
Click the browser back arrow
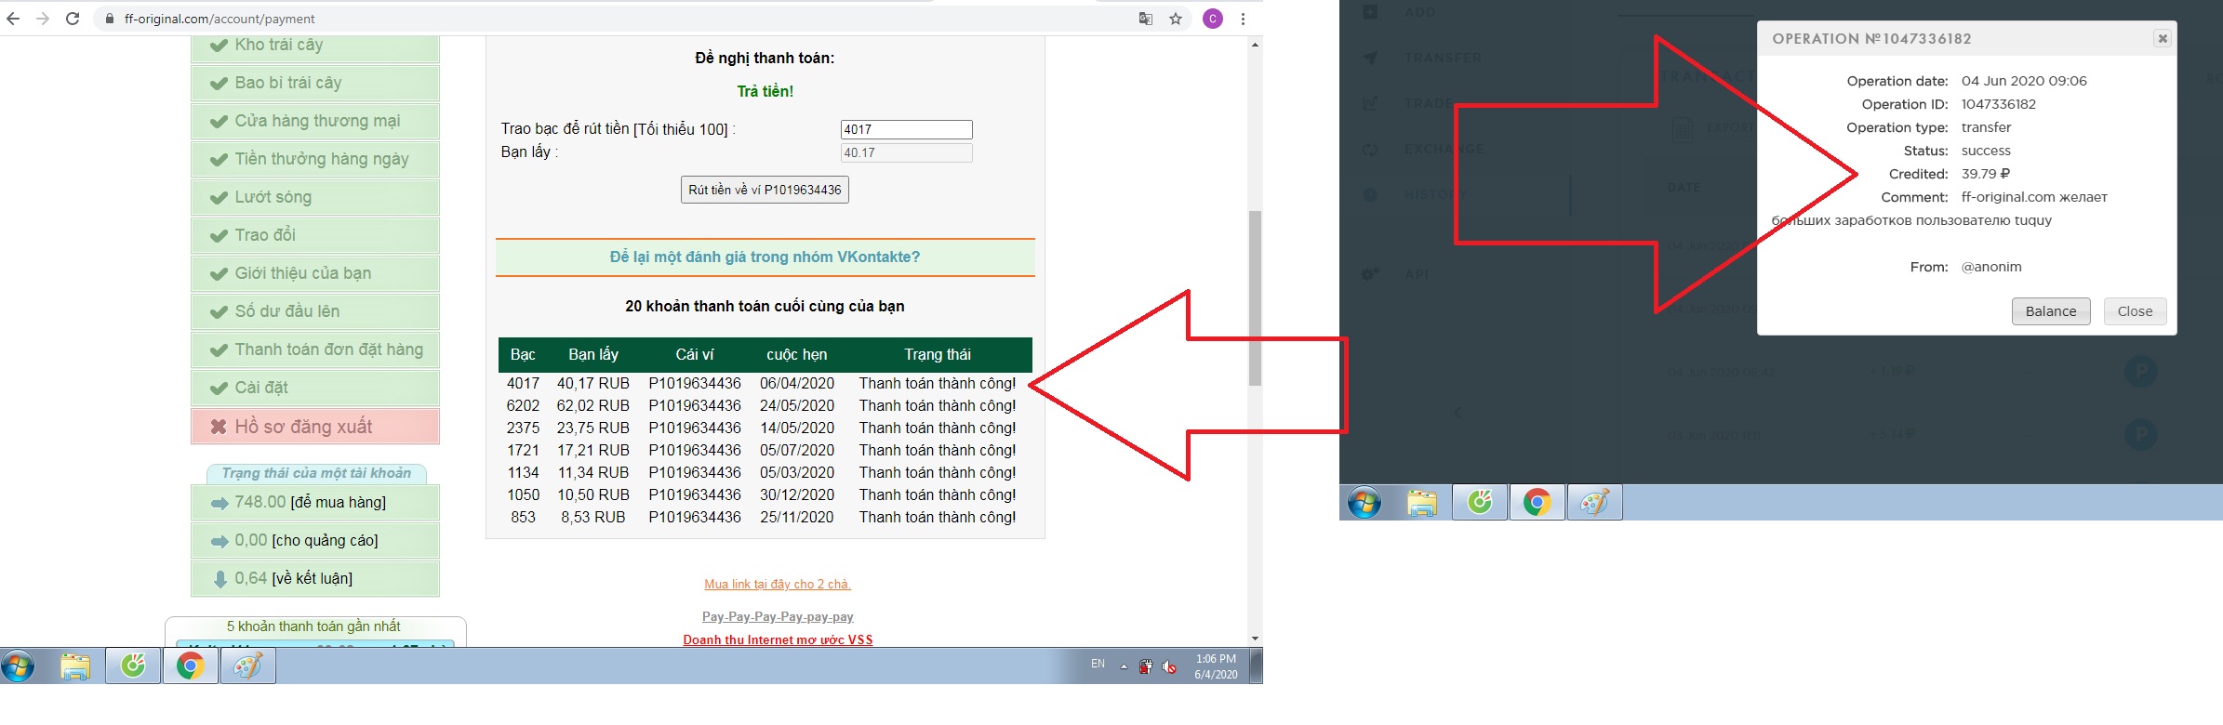coord(13,19)
